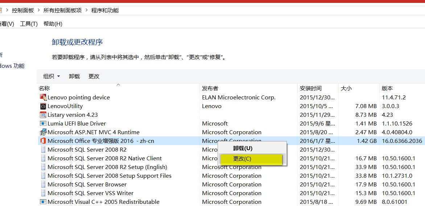Go to 所有控制面板项 in the breadcrumb

pos(63,11)
